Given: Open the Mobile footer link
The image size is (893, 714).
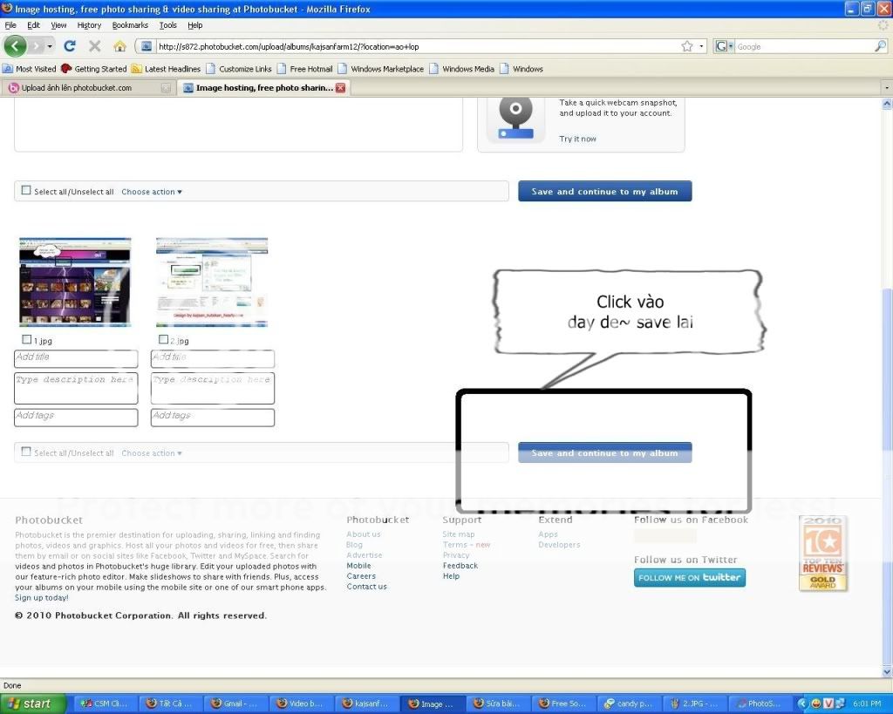Looking at the screenshot, I should pyautogui.click(x=358, y=566).
